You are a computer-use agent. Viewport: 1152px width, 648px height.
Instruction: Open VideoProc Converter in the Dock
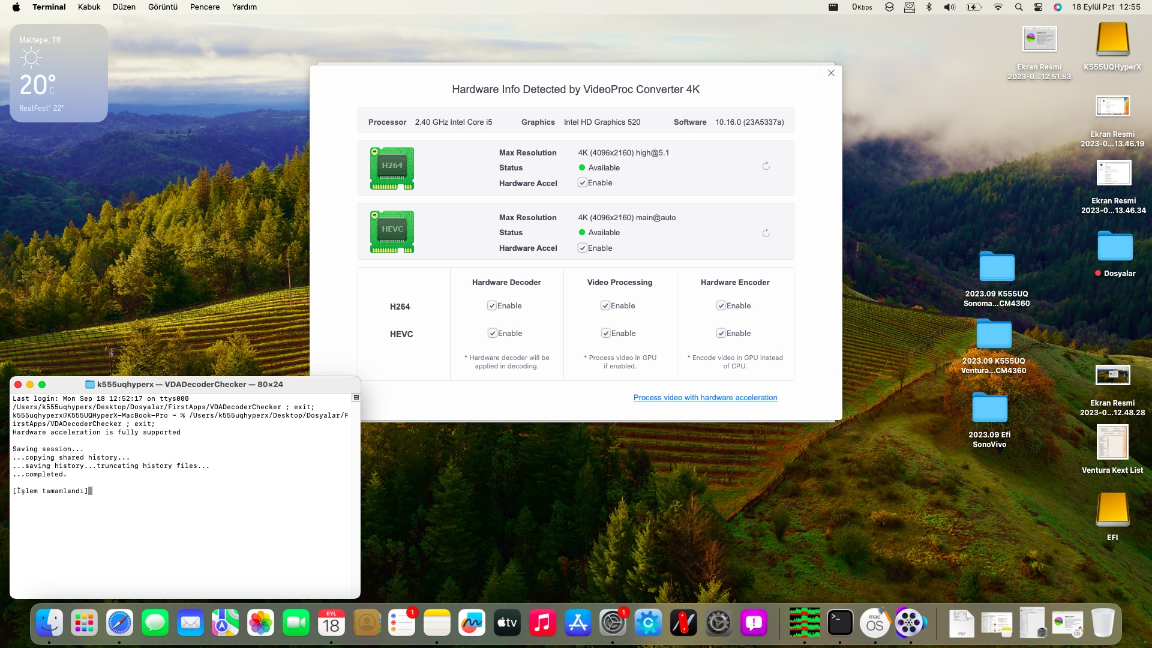tap(910, 623)
